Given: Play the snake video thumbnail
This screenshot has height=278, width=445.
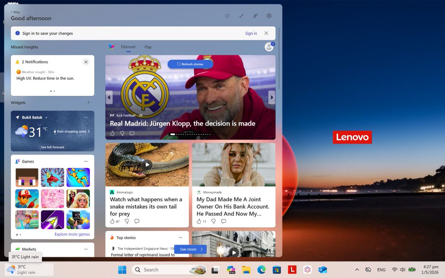Looking at the screenshot, I should (147, 165).
